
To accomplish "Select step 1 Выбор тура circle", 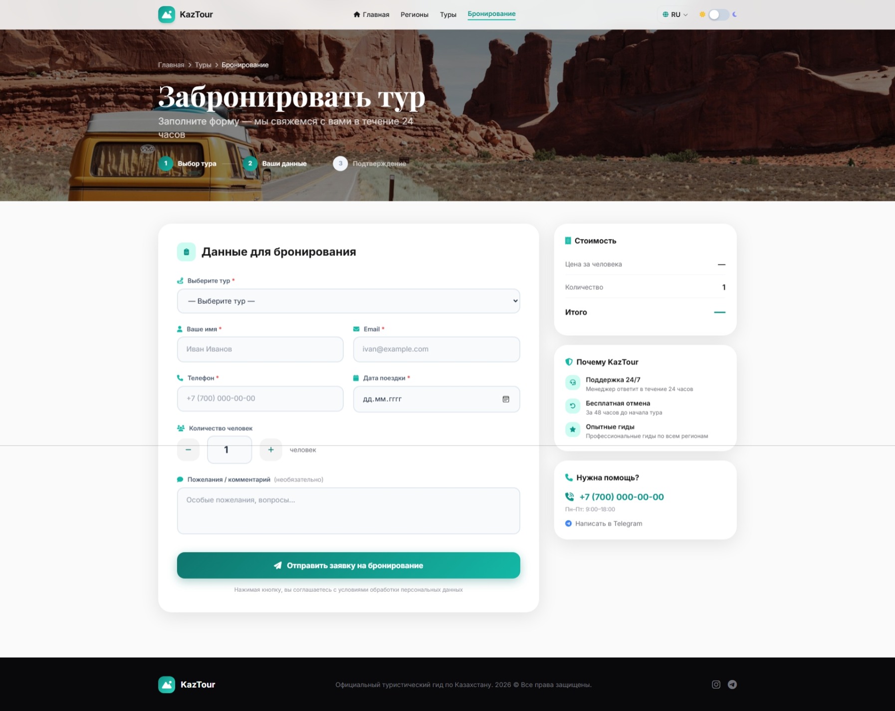I will [166, 163].
